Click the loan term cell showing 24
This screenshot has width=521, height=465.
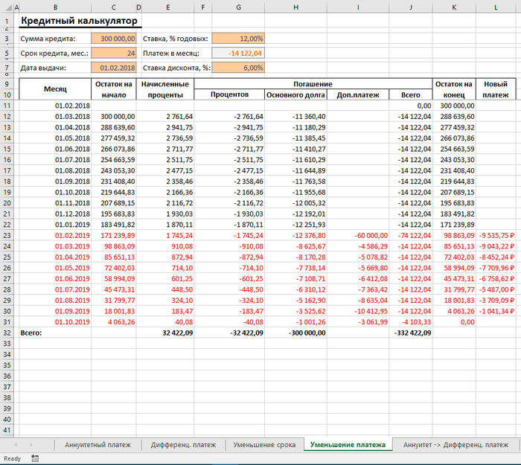115,53
